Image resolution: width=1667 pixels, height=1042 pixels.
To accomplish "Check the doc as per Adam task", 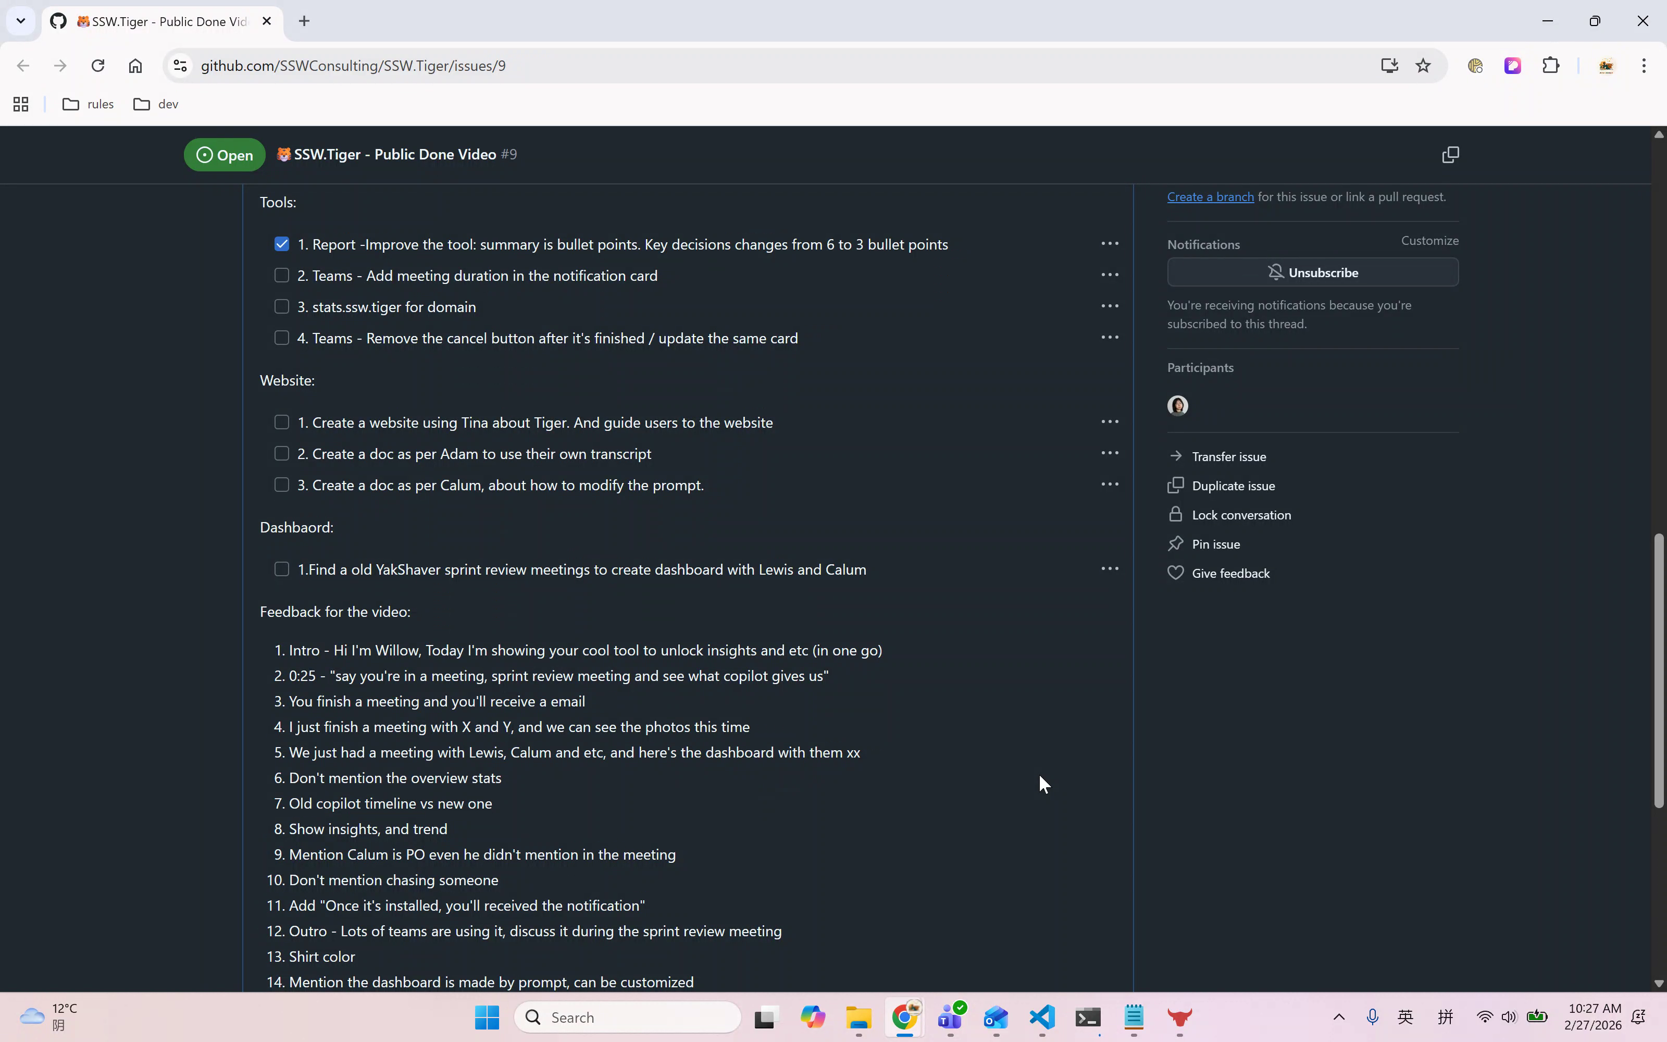I will pos(282,453).
